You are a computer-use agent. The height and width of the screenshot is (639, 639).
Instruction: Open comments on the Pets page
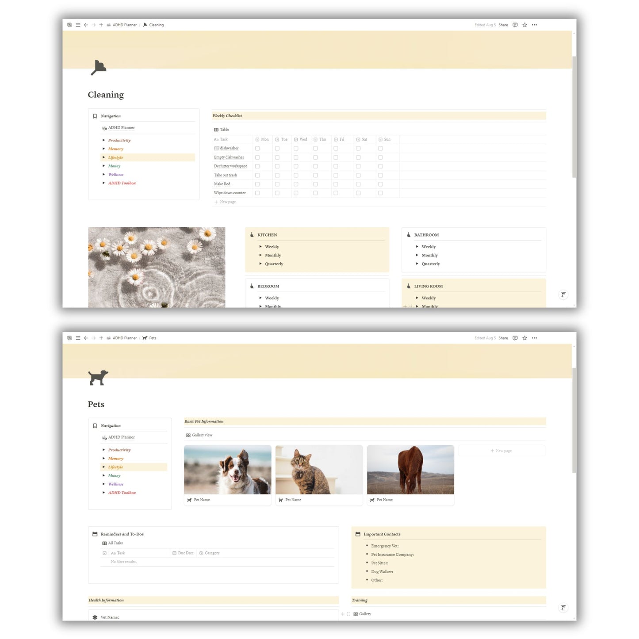(x=515, y=338)
